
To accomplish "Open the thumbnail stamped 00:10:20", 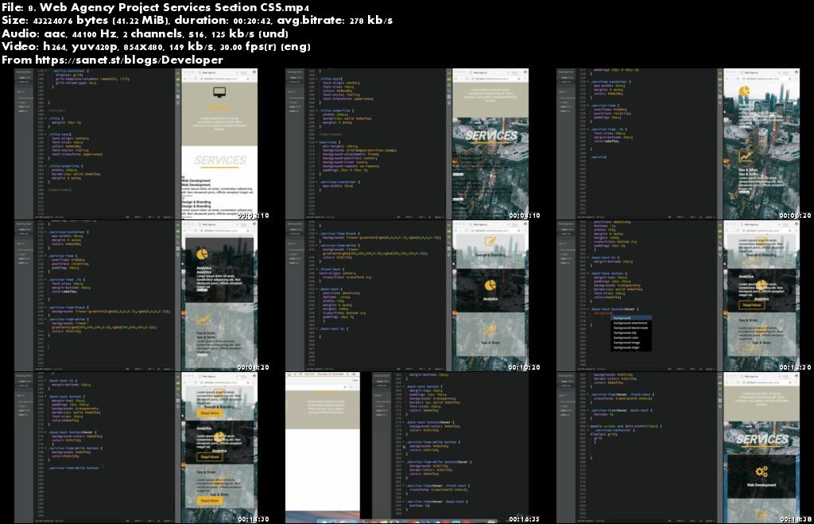I will click(407, 296).
